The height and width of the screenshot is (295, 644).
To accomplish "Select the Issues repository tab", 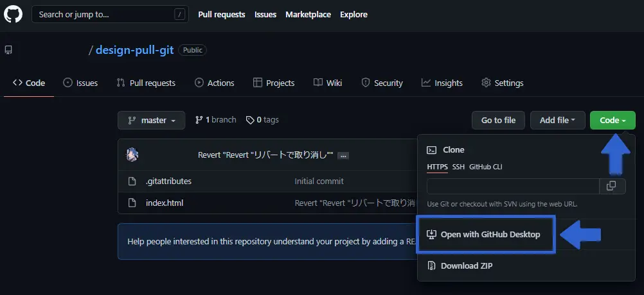I will (x=80, y=83).
